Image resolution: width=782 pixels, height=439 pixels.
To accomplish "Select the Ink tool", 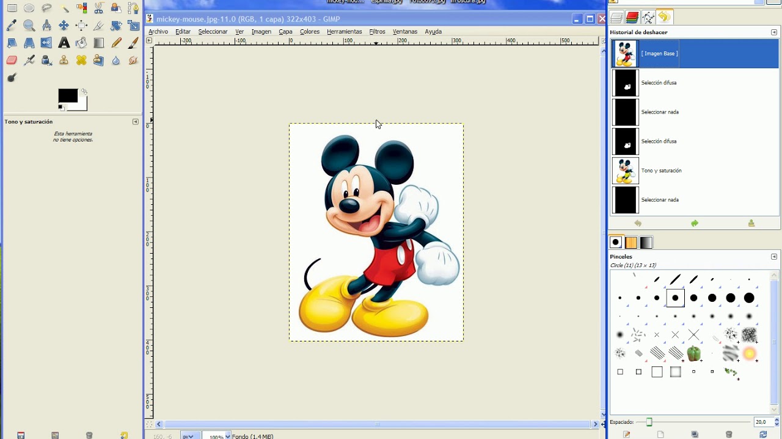I will click(46, 60).
